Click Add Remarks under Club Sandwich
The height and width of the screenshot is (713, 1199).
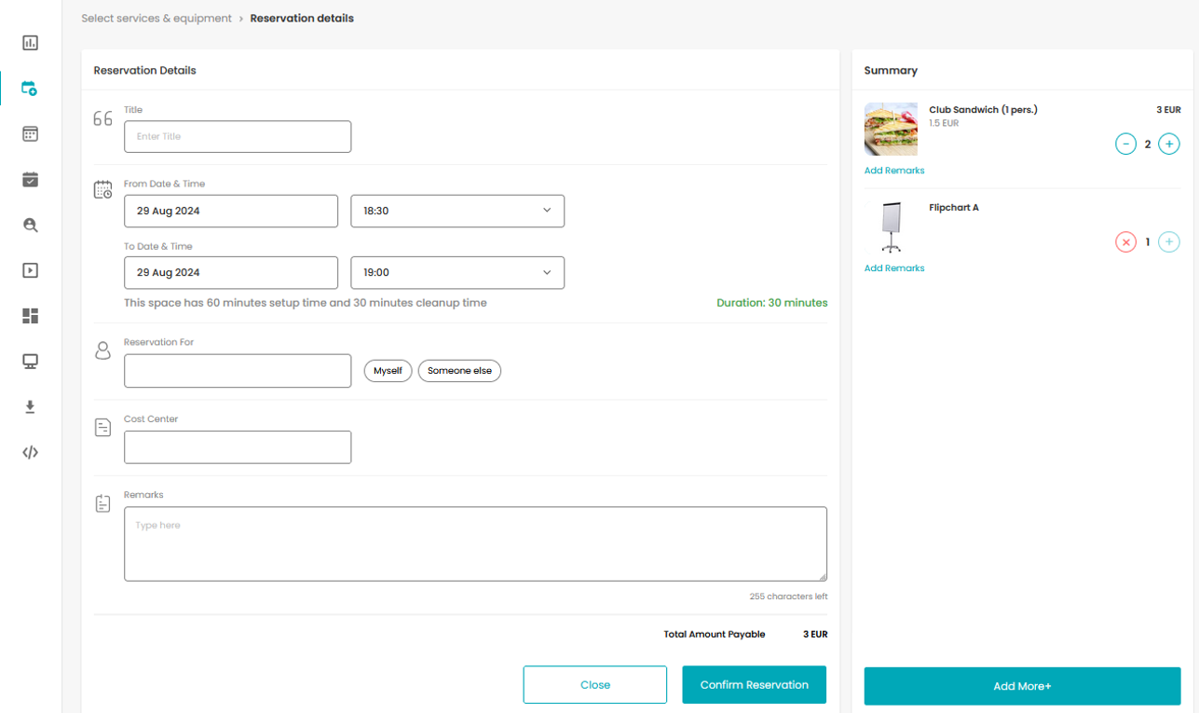[894, 171]
